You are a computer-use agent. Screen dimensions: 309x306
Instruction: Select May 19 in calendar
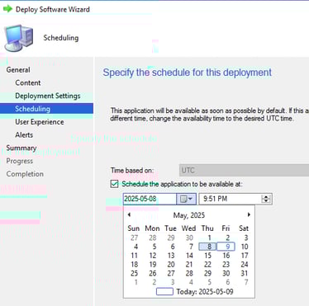point(153,264)
